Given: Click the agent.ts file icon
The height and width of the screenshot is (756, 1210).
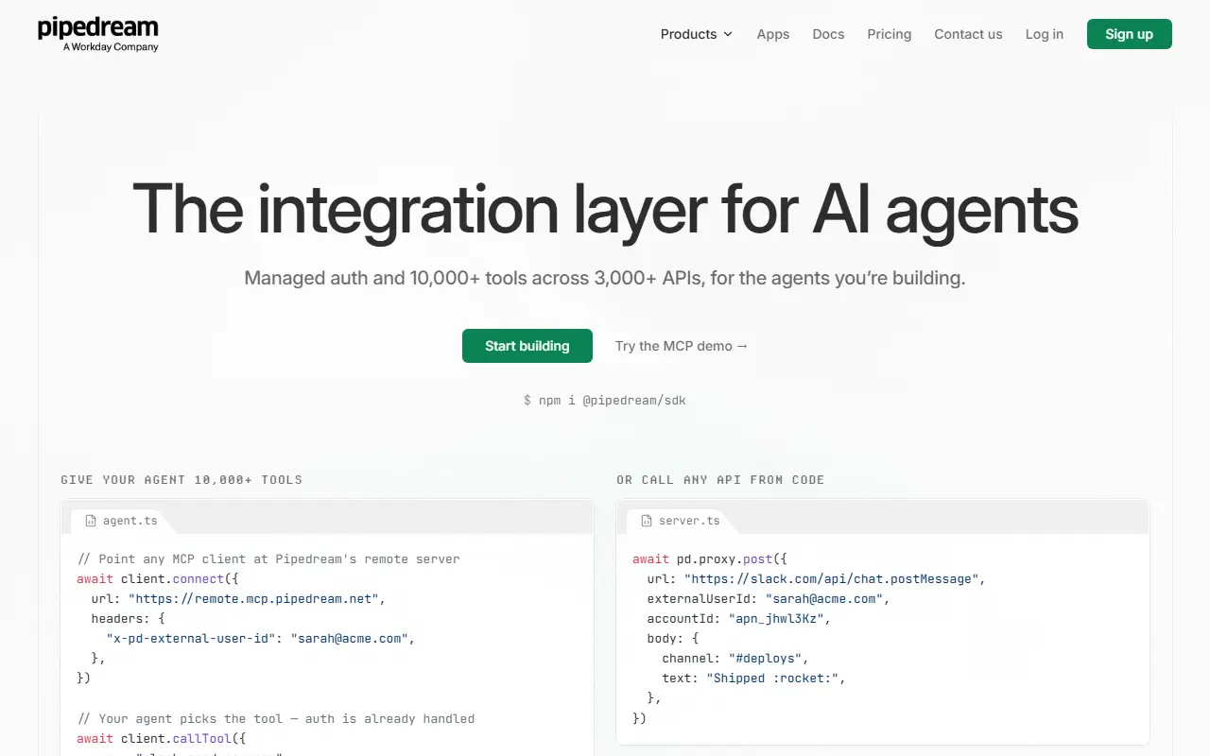Looking at the screenshot, I should click(x=91, y=521).
